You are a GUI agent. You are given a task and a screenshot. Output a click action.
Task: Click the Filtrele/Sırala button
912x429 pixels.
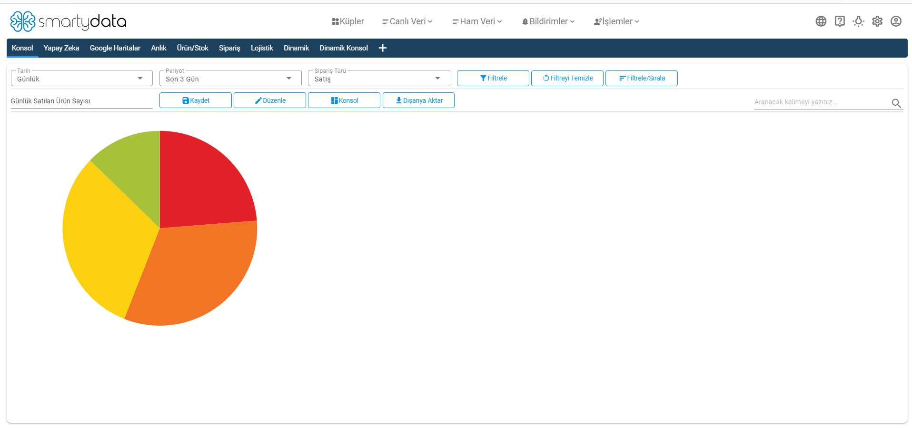point(642,78)
